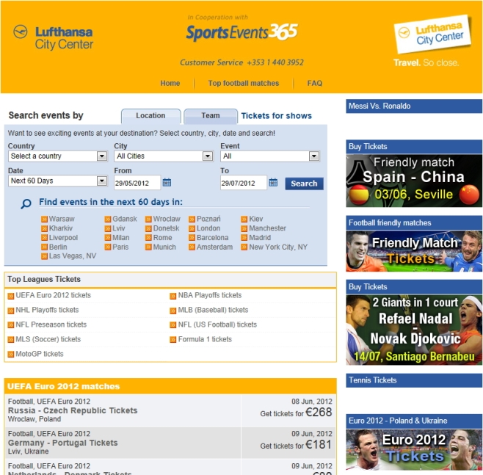Click the orange arrow icon beside Madrid
This screenshot has width=483, height=475.
coord(244,238)
